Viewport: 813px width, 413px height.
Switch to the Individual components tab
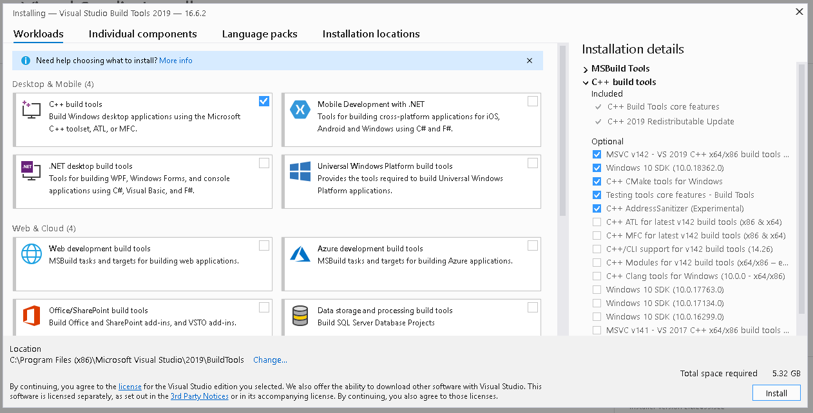click(143, 34)
